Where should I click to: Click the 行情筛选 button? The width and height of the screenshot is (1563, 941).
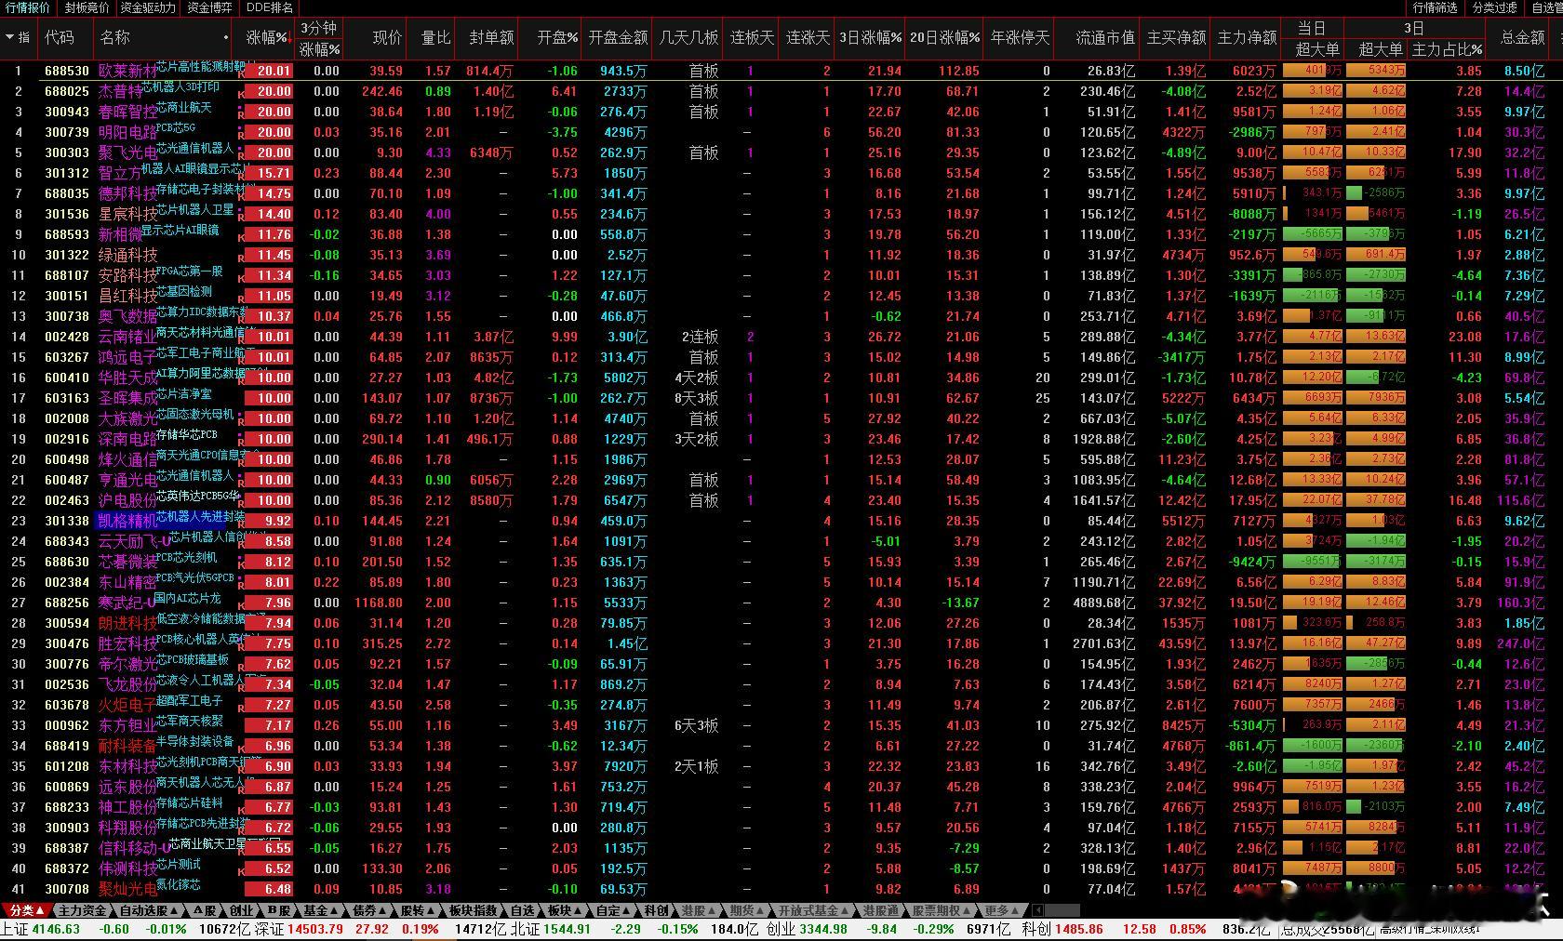point(1436,7)
